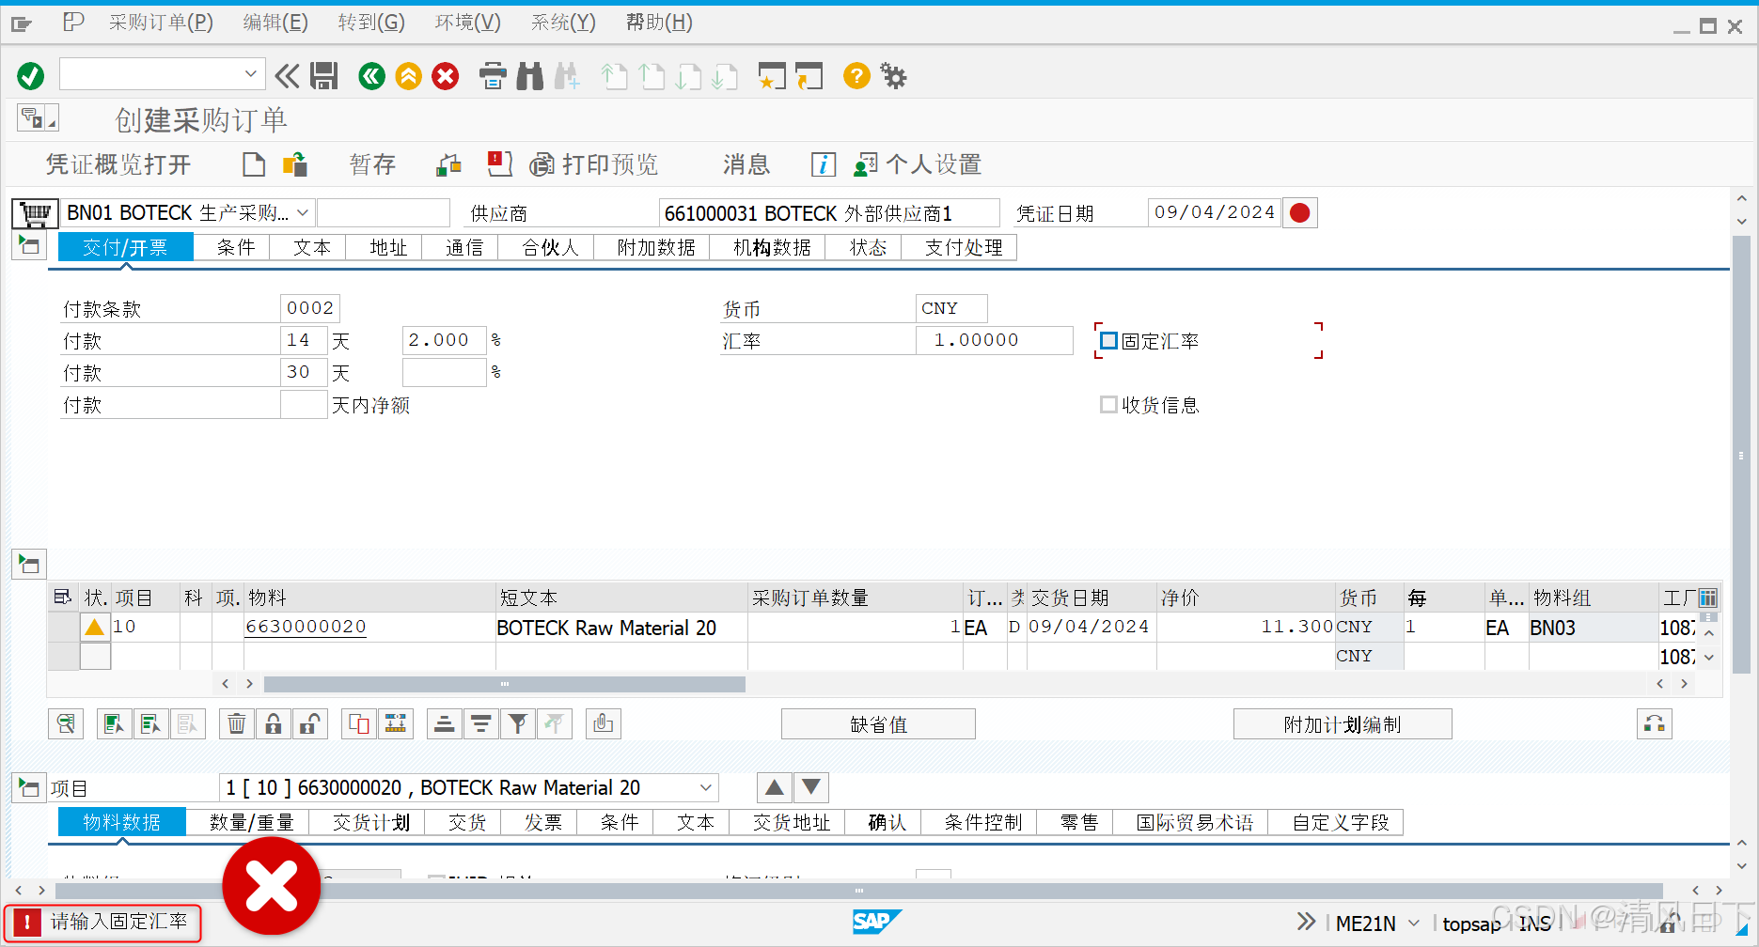
Task: Enable the 收货信息 checkbox
Action: pos(1108,404)
